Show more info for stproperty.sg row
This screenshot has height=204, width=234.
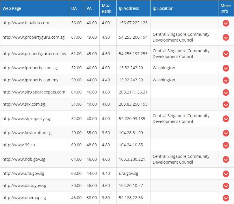click(x=226, y=119)
